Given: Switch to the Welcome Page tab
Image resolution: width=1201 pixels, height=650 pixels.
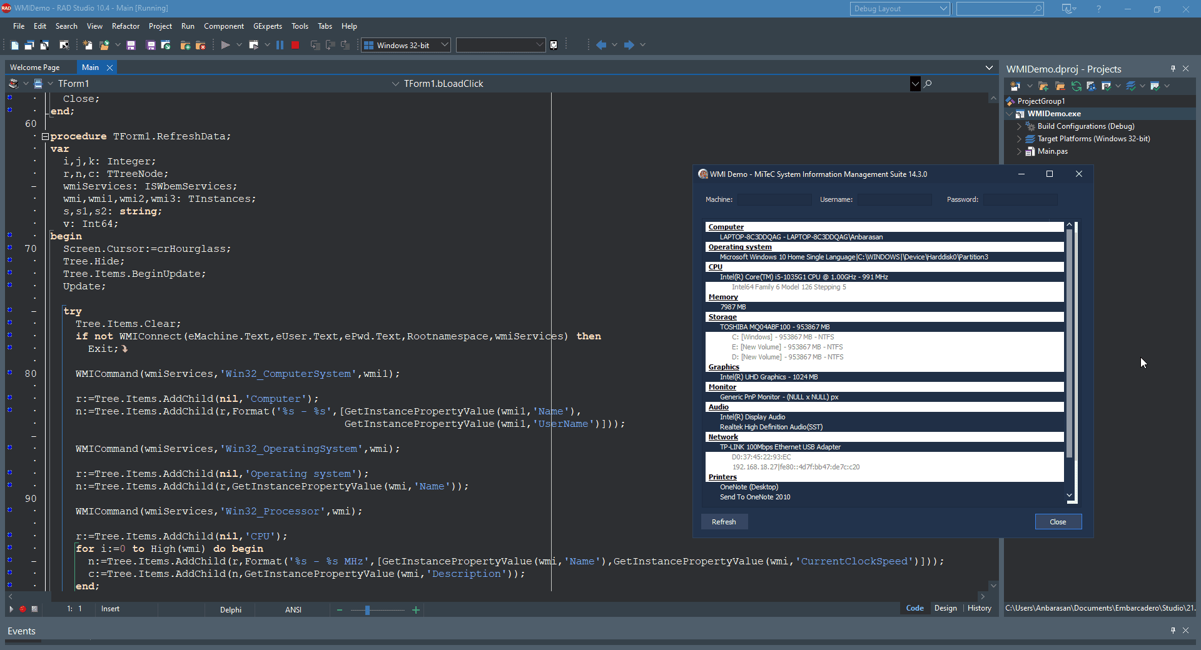Looking at the screenshot, I should [35, 67].
